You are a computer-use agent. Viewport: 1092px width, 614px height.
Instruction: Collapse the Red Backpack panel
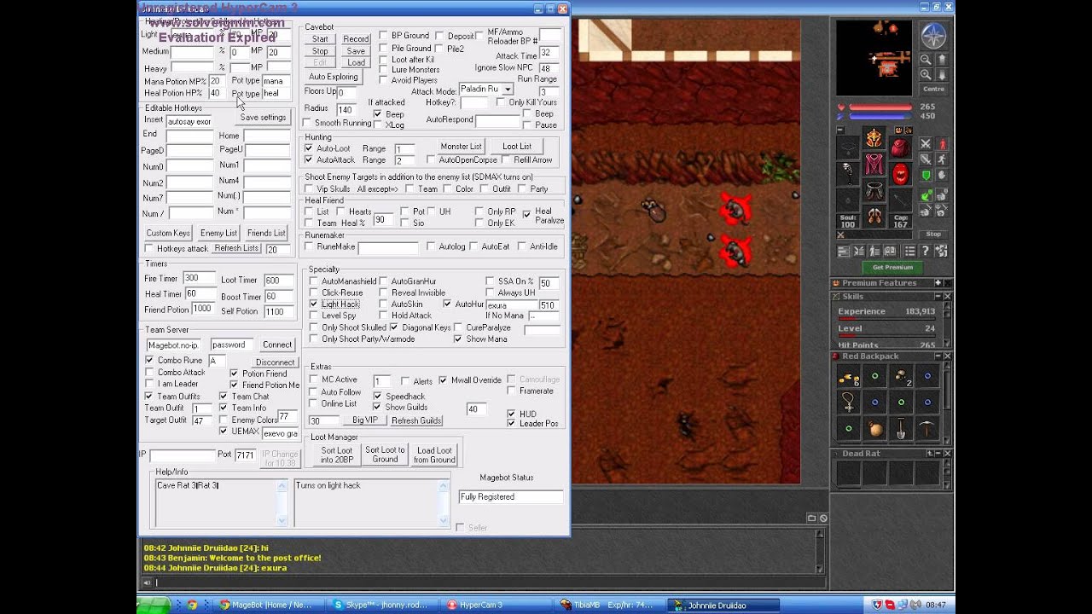[938, 356]
